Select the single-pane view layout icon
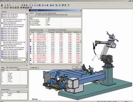Image resolution: width=133 pixels, height=102 pixels. tap(2, 8)
